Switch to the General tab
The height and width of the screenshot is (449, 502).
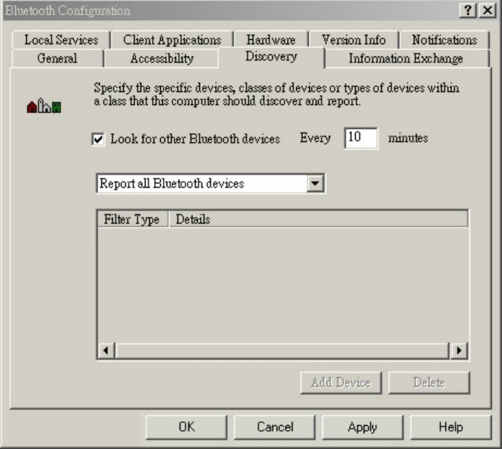[57, 58]
